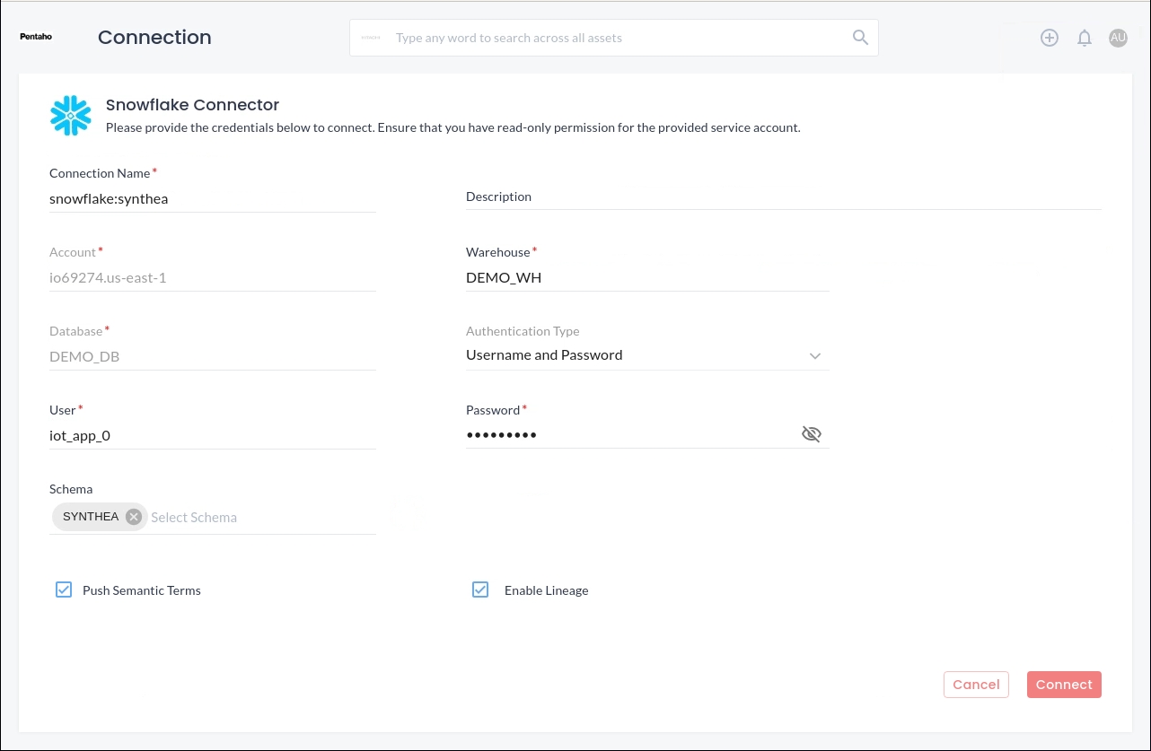Remove the SYNTHEA schema chip
Image resolution: width=1151 pixels, height=751 pixels.
click(134, 517)
